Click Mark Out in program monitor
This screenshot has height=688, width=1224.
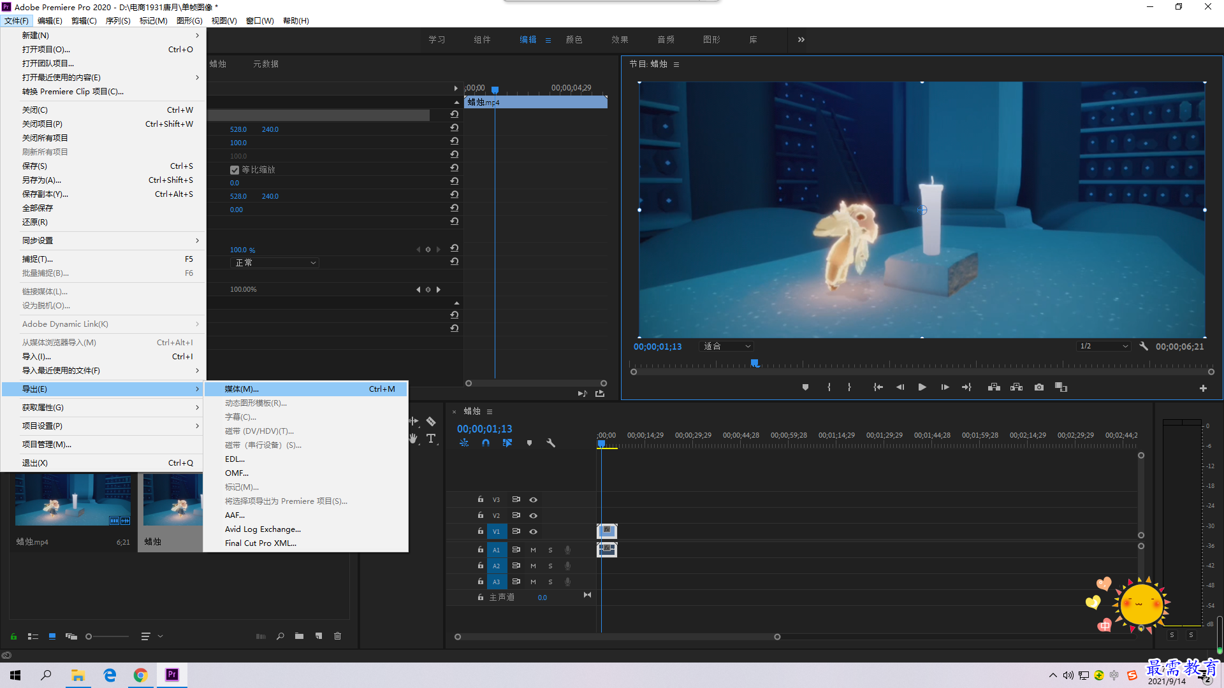[x=849, y=387]
